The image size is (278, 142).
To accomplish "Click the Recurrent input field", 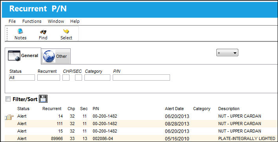I will [x=49, y=77].
